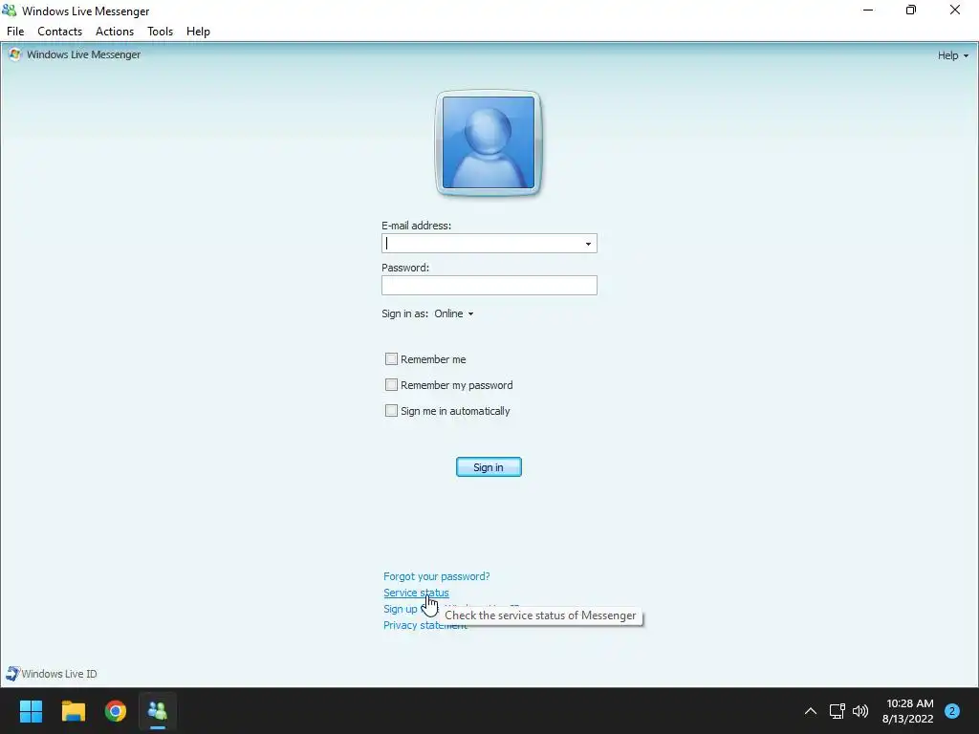The height and width of the screenshot is (734, 979).
Task: Show hidden system tray icons
Action: pos(811,711)
